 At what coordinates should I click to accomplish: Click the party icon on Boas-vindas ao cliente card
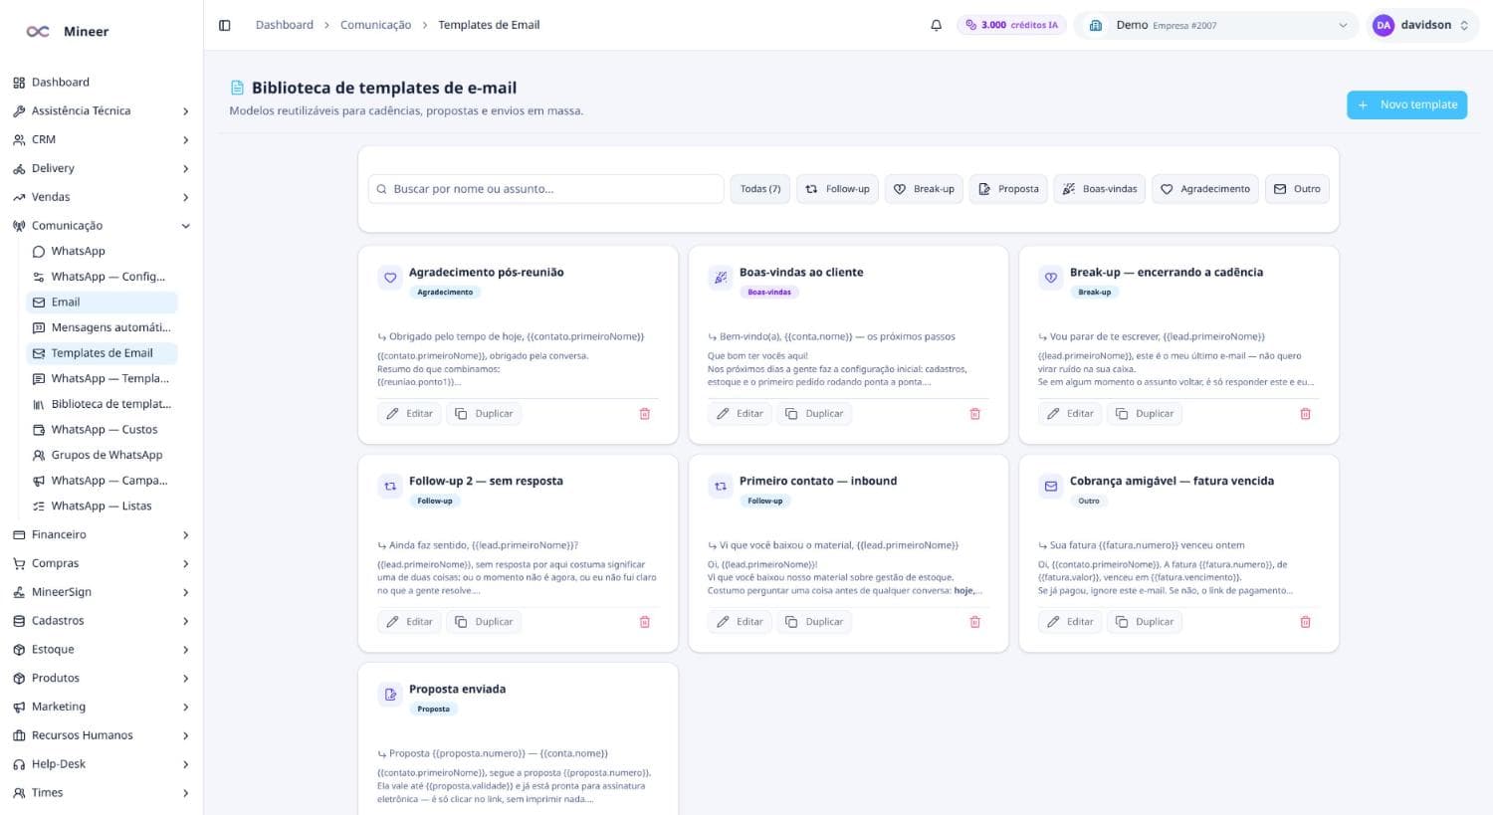point(721,278)
